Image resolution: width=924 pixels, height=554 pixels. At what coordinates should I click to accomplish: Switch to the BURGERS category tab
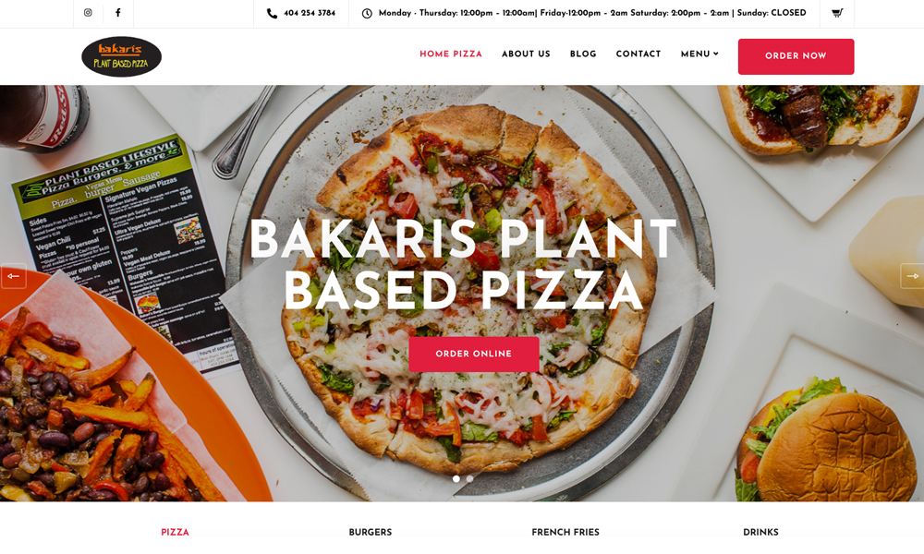coord(371,532)
